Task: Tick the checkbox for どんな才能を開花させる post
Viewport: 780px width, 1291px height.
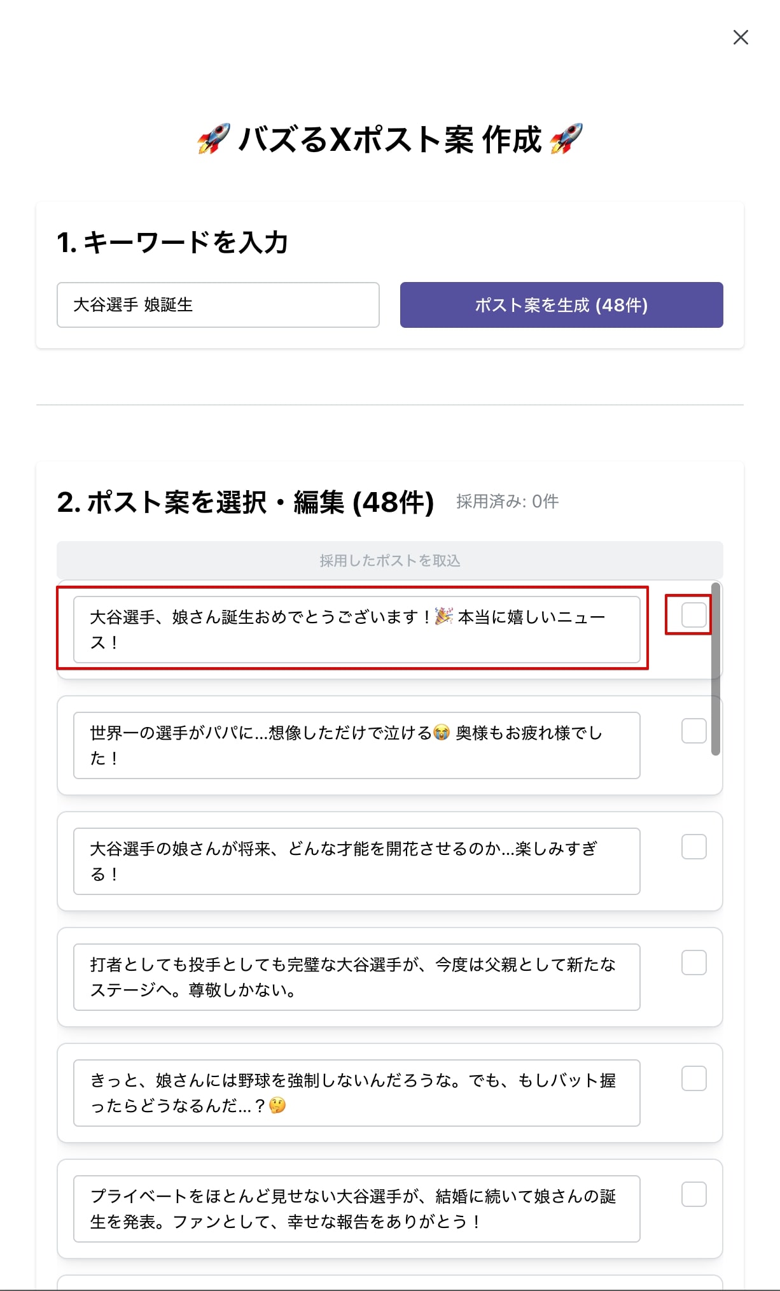Action: pos(693,847)
